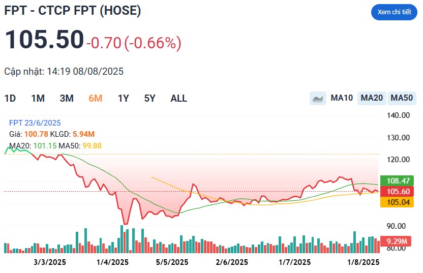
Task: Click the 9.29M volume label
Action: pos(396,241)
